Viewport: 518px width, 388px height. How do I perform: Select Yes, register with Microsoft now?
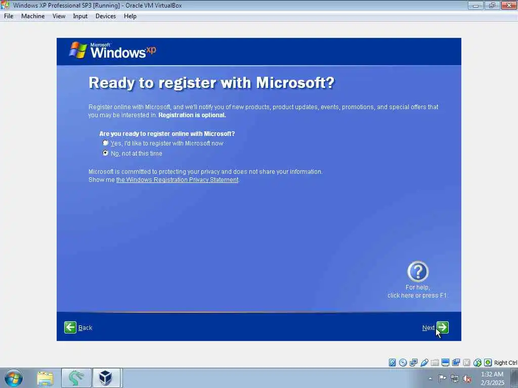[105, 143]
